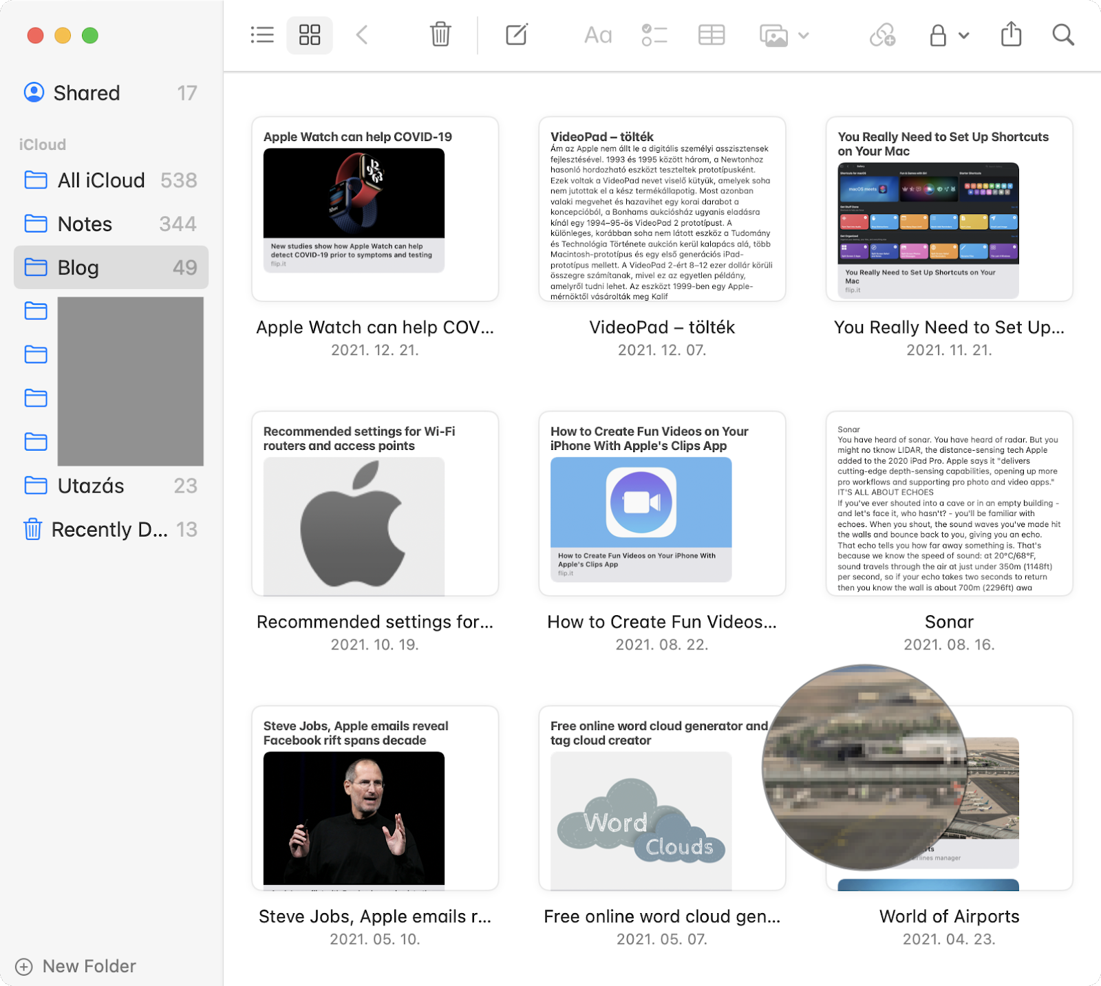Add people to shared note
This screenshot has width=1101, height=986.
click(882, 35)
